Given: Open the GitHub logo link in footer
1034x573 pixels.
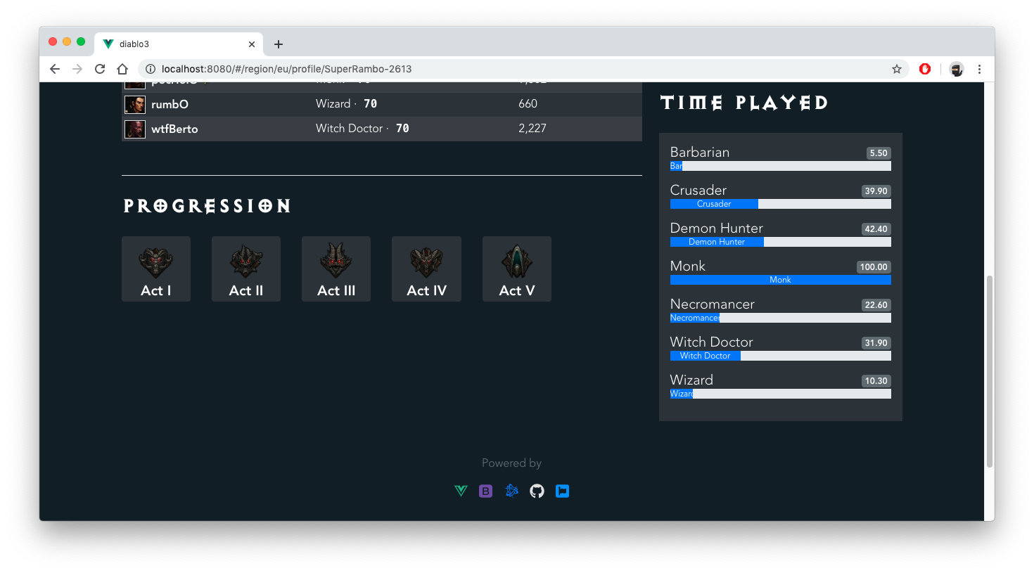Looking at the screenshot, I should [x=537, y=491].
